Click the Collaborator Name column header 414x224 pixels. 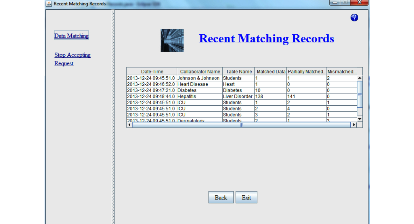click(x=200, y=72)
